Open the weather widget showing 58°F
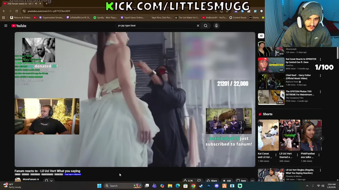The image size is (339, 190). [x=12, y=186]
